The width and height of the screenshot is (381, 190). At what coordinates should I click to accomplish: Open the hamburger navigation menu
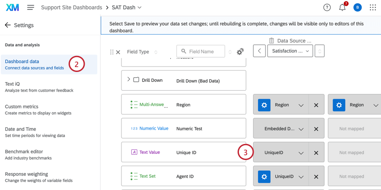point(30,8)
